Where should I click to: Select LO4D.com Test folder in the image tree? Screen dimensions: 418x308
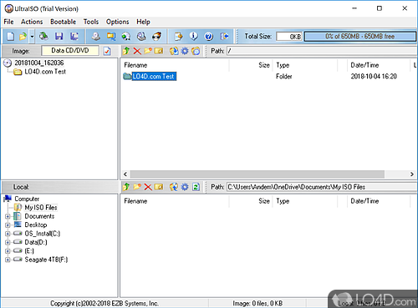tap(45, 72)
